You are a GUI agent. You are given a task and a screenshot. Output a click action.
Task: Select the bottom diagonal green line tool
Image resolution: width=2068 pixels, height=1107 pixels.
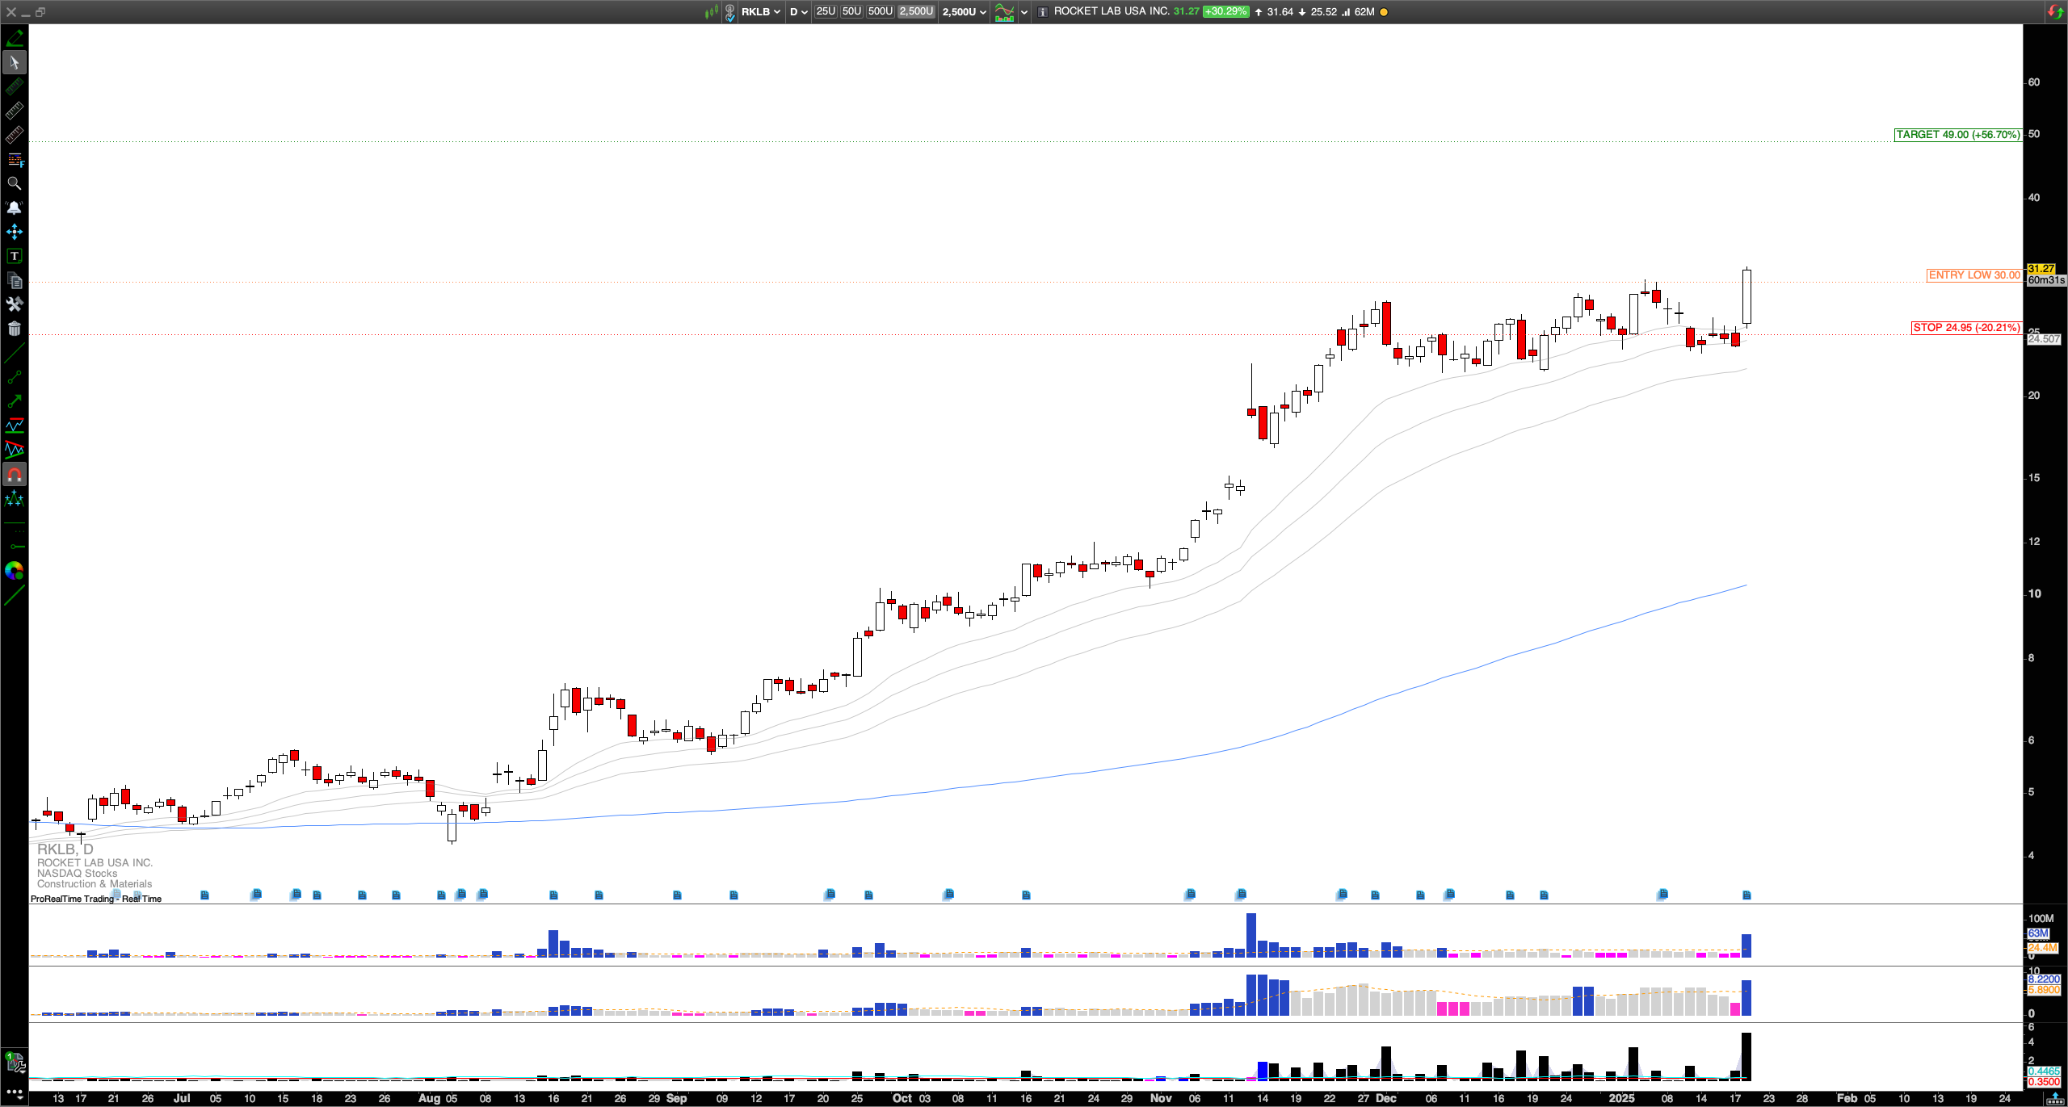[15, 595]
